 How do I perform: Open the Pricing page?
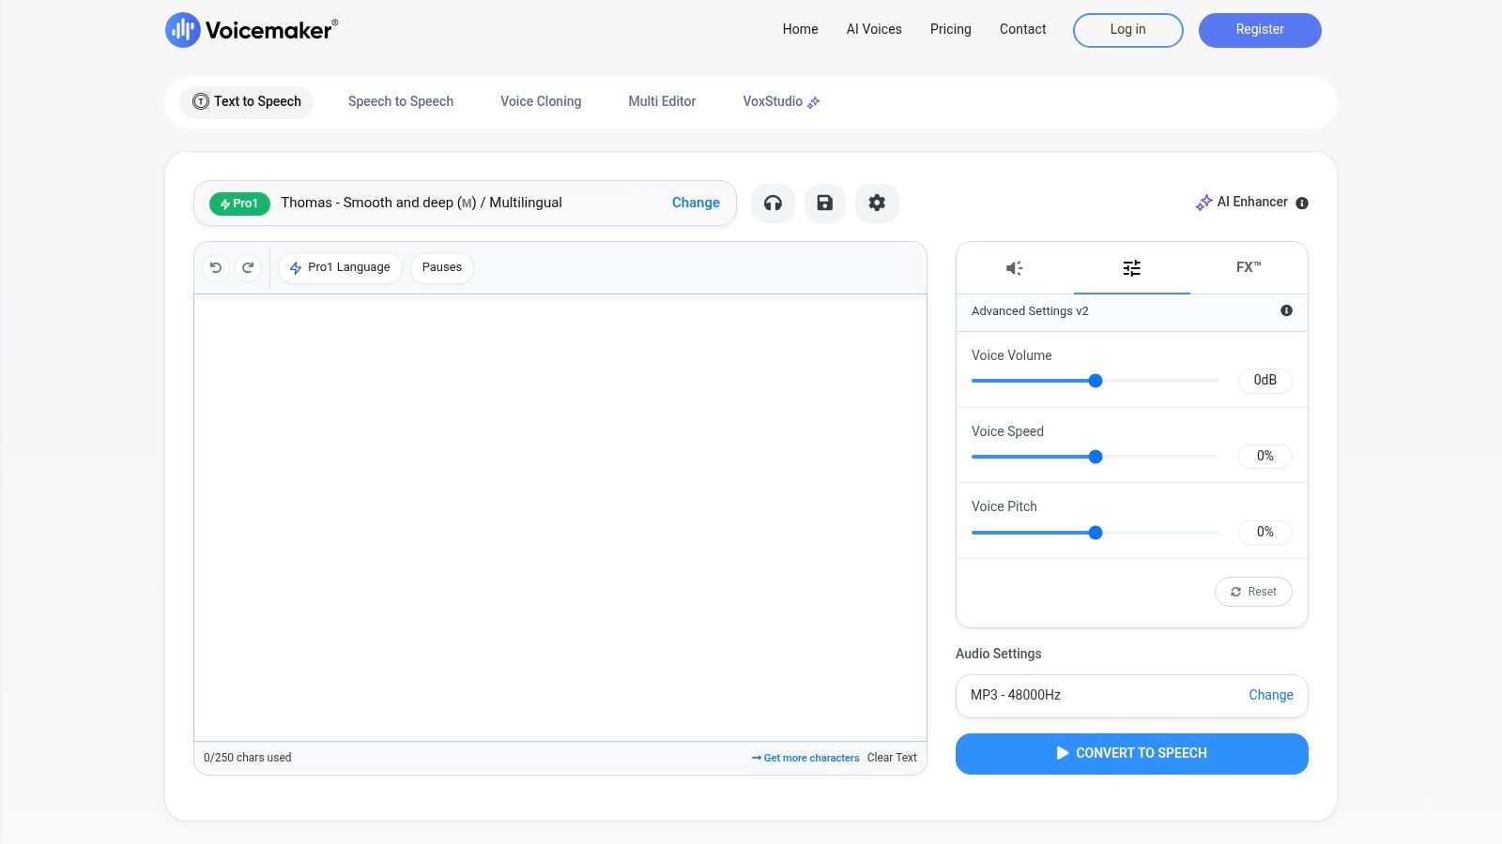[951, 29]
